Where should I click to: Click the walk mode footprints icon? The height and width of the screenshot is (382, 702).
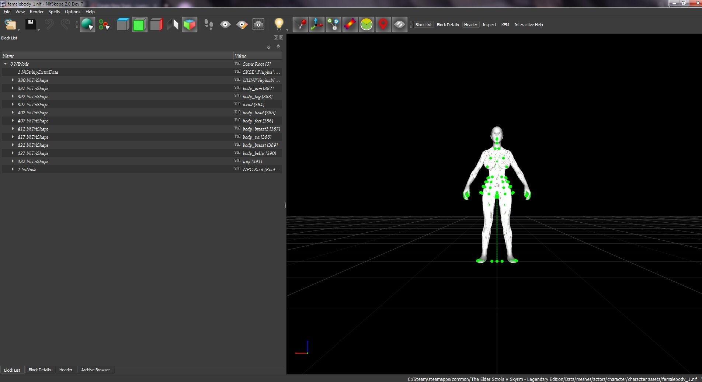pos(209,25)
